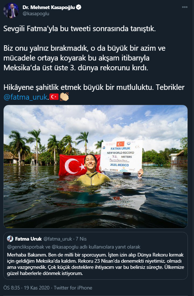Open the 7 Nis date of quoted tweet
This screenshot has height=296, width=194.
81,239
